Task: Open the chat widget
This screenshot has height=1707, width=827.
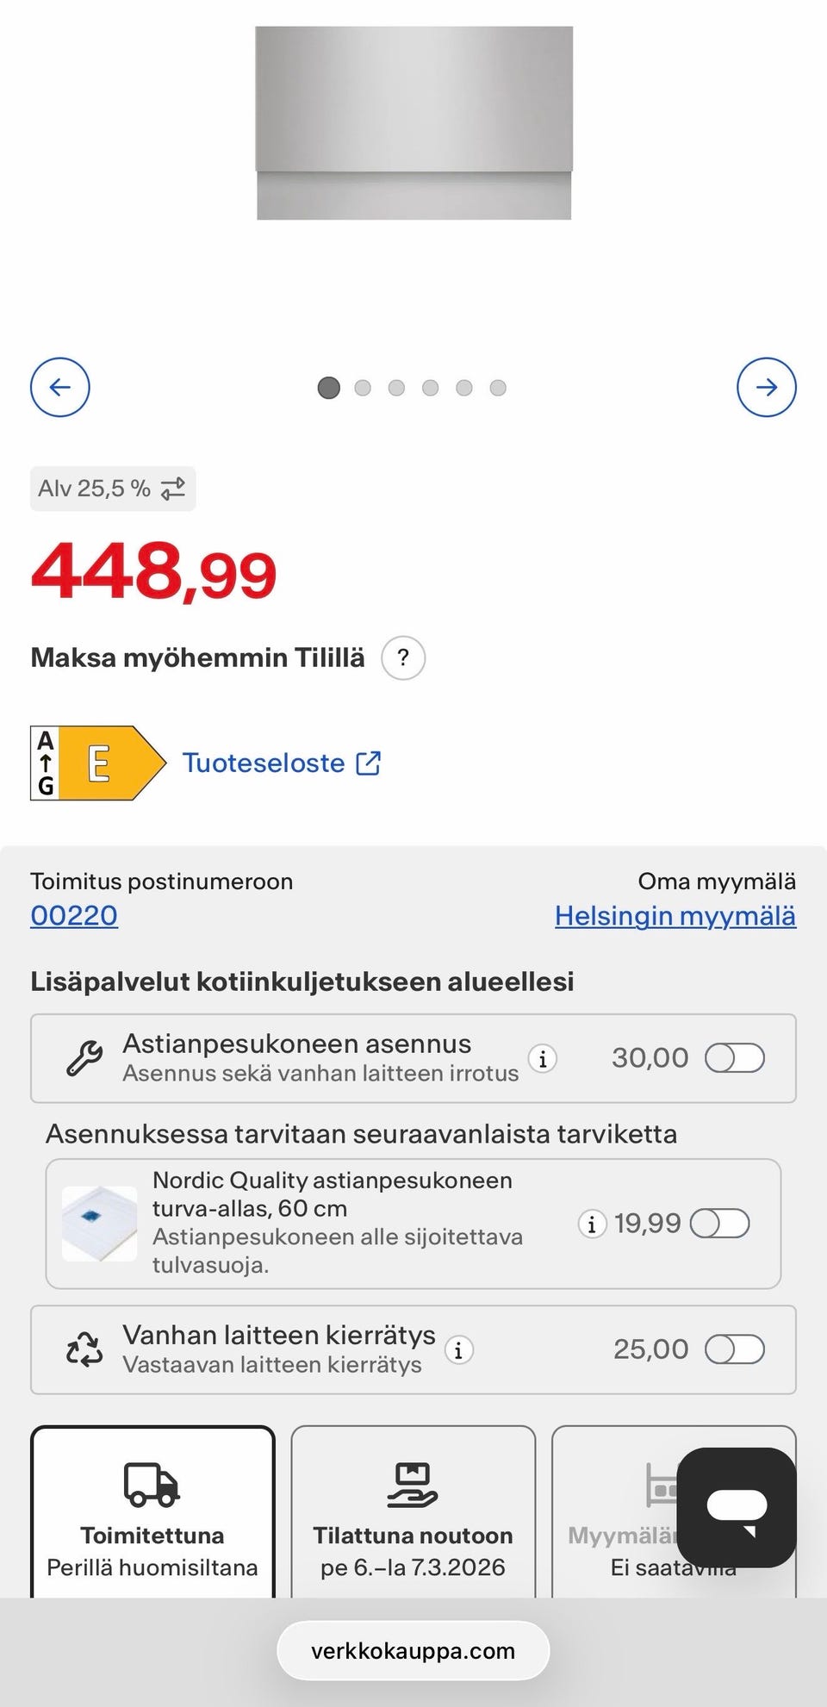Action: pos(737,1506)
